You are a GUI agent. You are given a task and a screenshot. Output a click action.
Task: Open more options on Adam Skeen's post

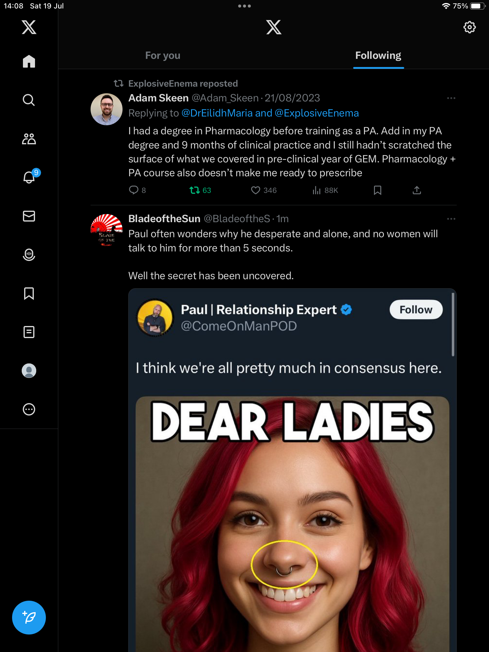point(451,98)
